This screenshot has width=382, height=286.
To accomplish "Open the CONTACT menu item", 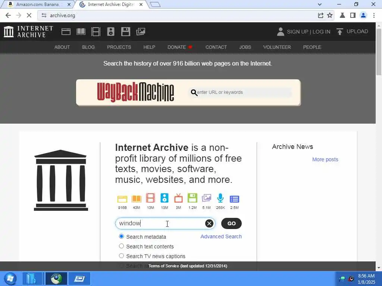I will tap(216, 47).
